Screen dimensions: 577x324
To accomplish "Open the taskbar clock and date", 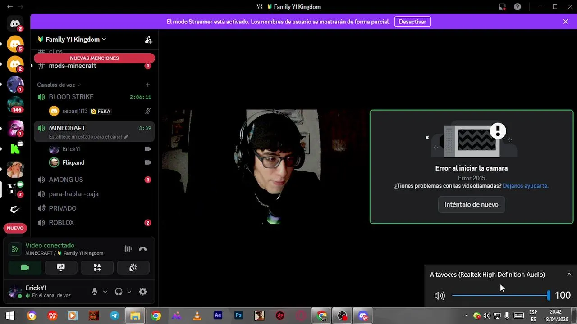I will [555, 315].
